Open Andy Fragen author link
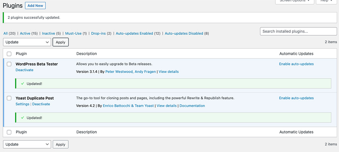 tap(145, 72)
